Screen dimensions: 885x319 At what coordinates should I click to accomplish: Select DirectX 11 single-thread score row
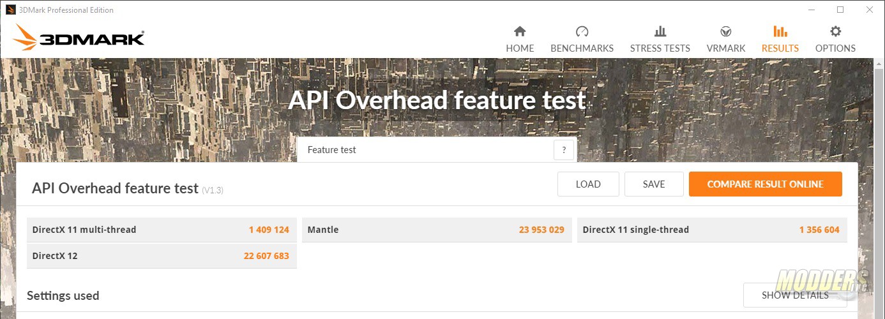(712, 230)
